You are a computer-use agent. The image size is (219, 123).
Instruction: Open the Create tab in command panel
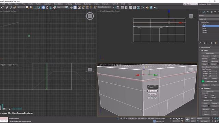coord(200,12)
